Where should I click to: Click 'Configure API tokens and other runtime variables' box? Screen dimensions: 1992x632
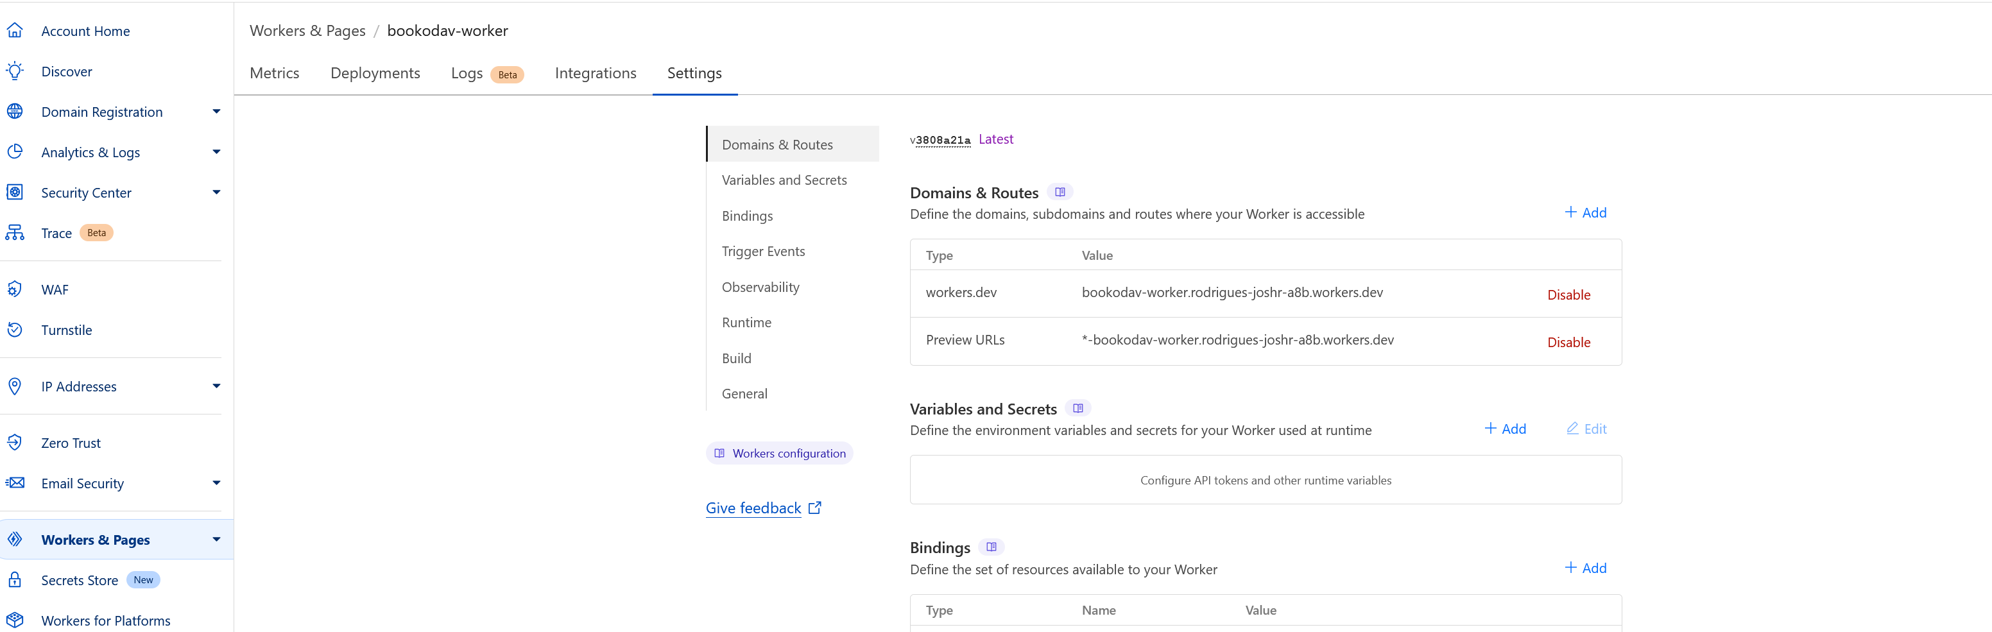[x=1265, y=479]
